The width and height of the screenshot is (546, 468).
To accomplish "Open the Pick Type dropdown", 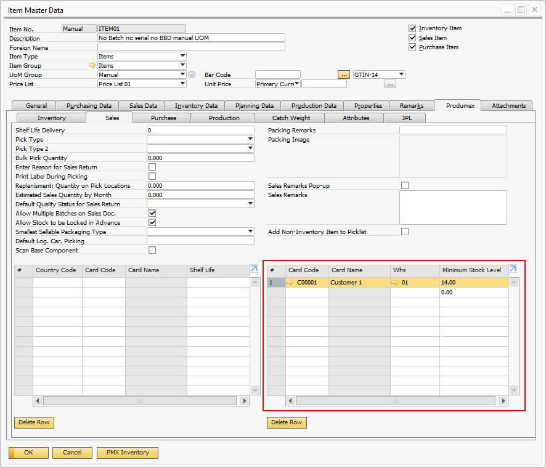I will 250,140.
